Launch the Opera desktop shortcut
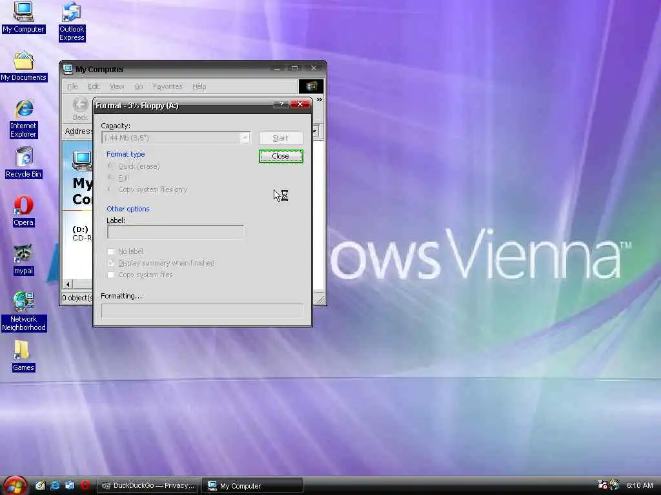Screen dimensions: 661x495 click(23, 211)
